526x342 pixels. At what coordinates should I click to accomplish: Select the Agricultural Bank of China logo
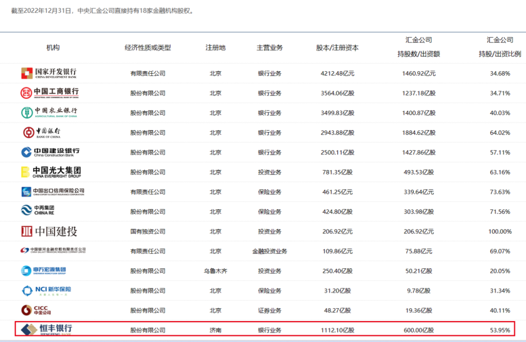pyautogui.click(x=49, y=113)
